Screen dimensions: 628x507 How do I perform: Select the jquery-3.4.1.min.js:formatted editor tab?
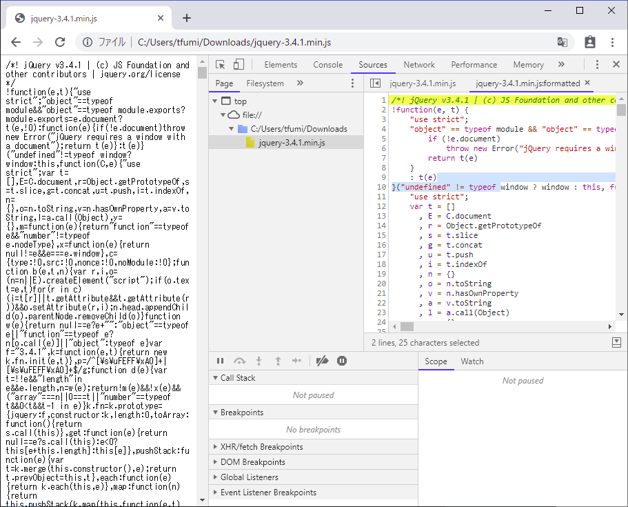tap(527, 83)
